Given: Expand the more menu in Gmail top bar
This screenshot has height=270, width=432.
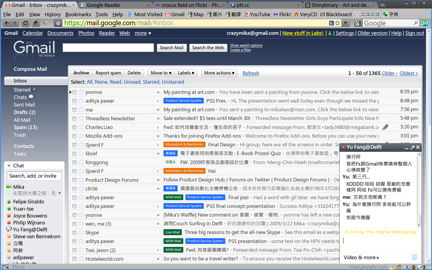Looking at the screenshot, I should [x=143, y=33].
